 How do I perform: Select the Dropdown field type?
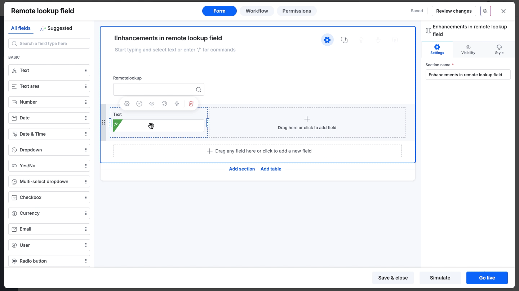(x=49, y=150)
